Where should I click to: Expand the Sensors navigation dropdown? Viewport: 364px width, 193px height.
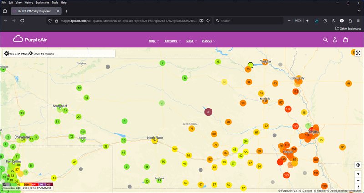pyautogui.click(x=172, y=41)
